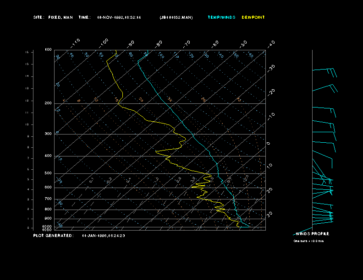Click the -70 temperature axis label
The height and width of the screenshot is (280, 363).
[x=187, y=44]
